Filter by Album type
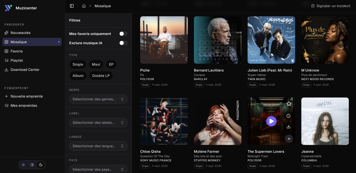 click(x=78, y=76)
